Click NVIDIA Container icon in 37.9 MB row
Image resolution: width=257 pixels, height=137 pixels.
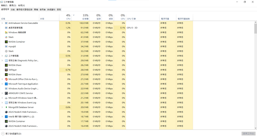[x=6, y=42]
